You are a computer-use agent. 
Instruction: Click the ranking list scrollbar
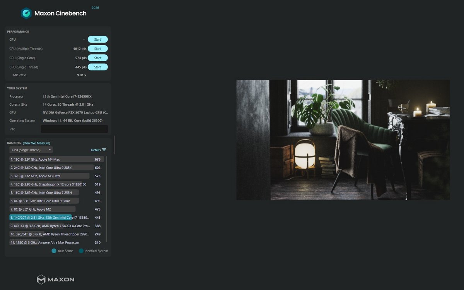click(x=106, y=199)
